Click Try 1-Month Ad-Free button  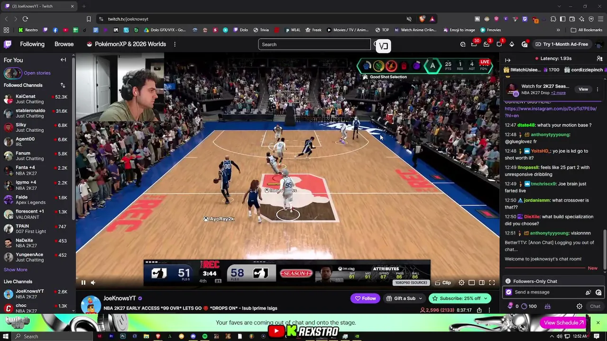[x=561, y=44]
